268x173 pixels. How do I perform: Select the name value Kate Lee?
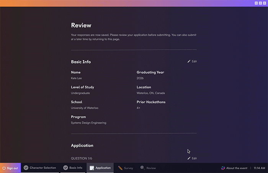click(x=77, y=78)
